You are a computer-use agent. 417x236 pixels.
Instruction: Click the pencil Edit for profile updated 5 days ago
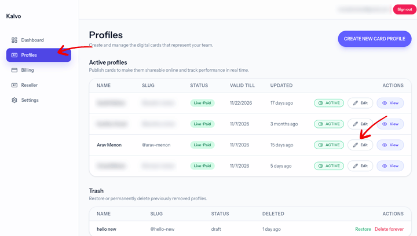point(360,166)
